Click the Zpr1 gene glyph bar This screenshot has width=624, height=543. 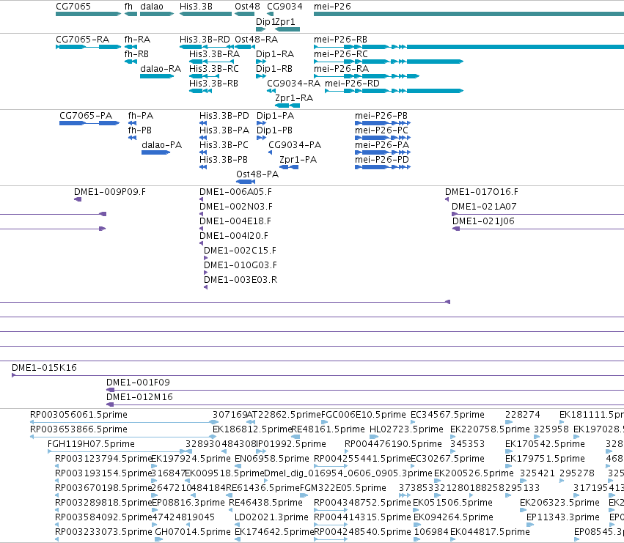(287, 29)
